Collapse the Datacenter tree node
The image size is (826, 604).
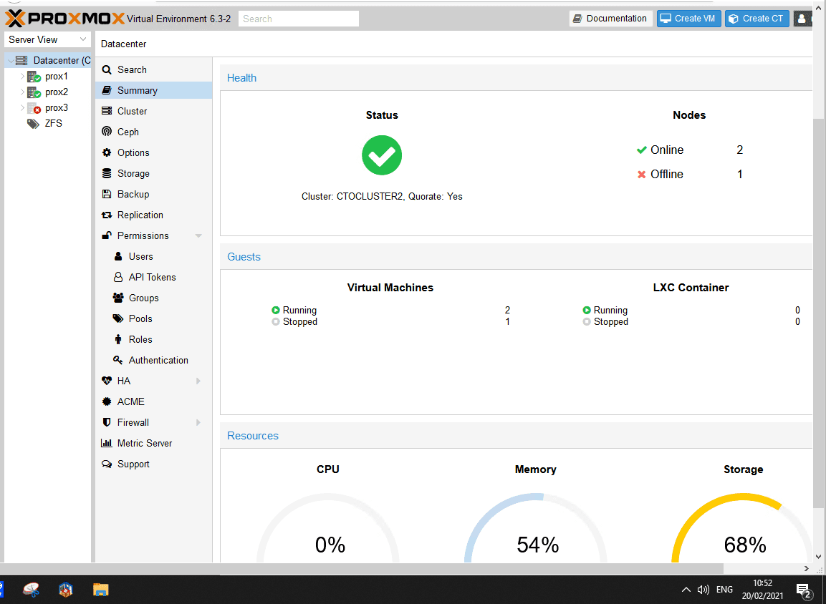point(11,61)
